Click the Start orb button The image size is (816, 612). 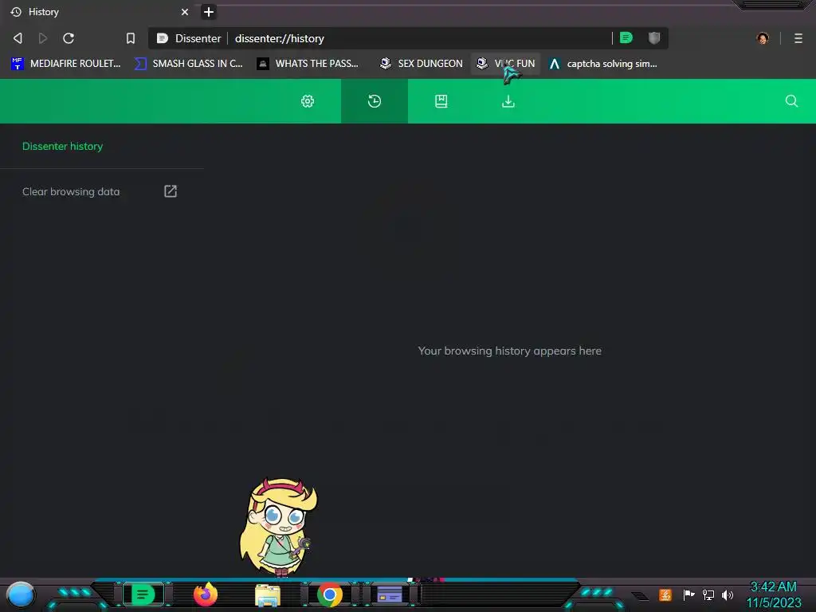click(20, 594)
